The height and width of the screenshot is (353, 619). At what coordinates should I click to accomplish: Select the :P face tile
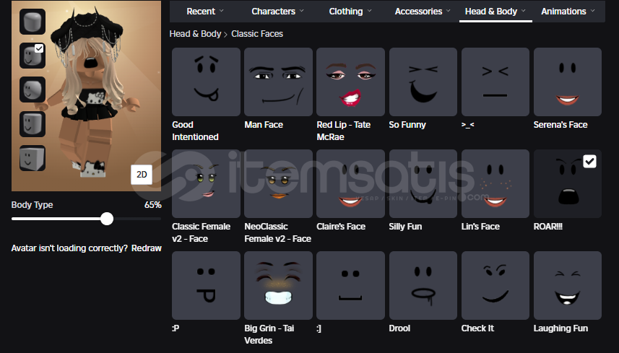pos(206,285)
